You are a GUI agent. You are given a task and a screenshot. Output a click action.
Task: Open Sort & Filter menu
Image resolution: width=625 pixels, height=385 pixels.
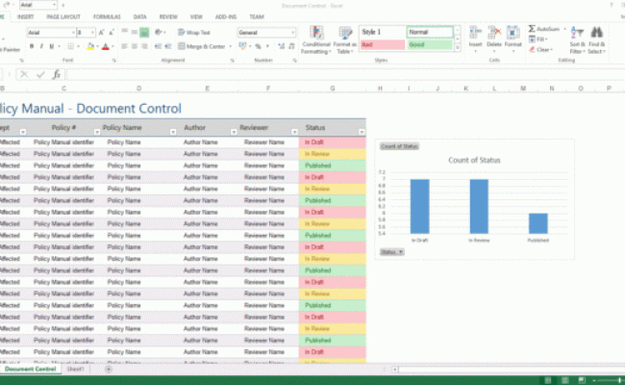[x=577, y=39]
